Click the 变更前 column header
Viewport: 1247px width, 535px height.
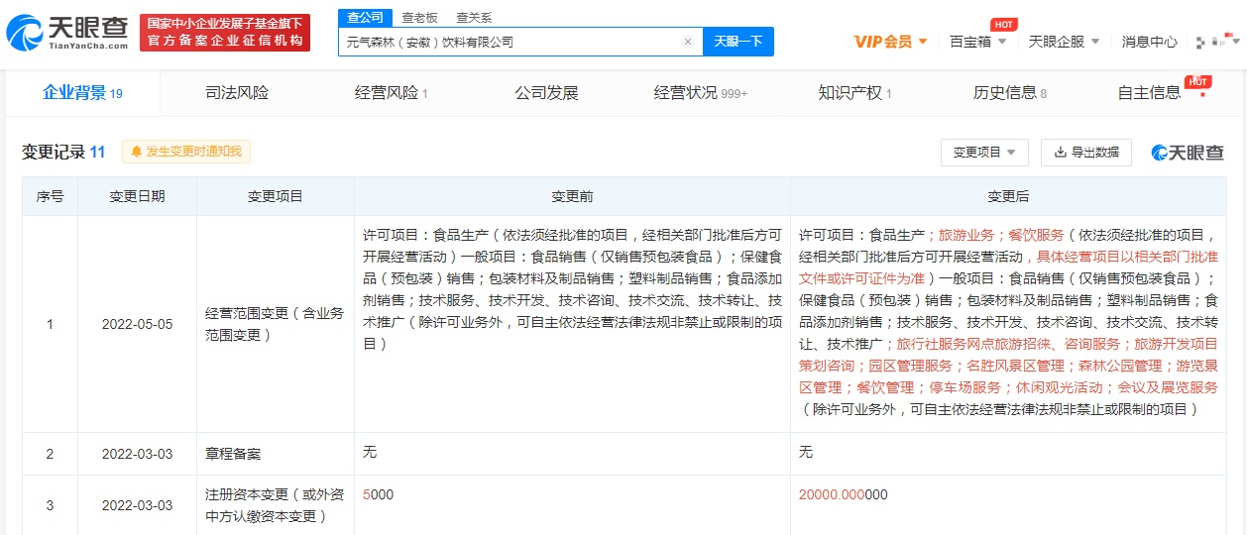point(572,197)
